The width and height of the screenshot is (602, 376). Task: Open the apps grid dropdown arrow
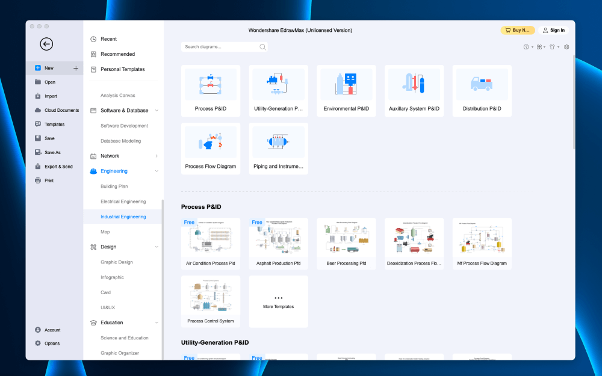tap(544, 47)
